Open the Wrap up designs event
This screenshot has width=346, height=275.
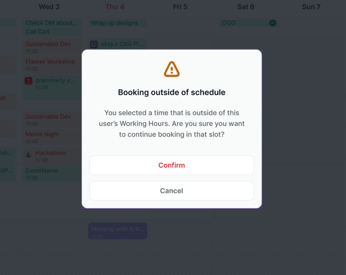pos(117,23)
